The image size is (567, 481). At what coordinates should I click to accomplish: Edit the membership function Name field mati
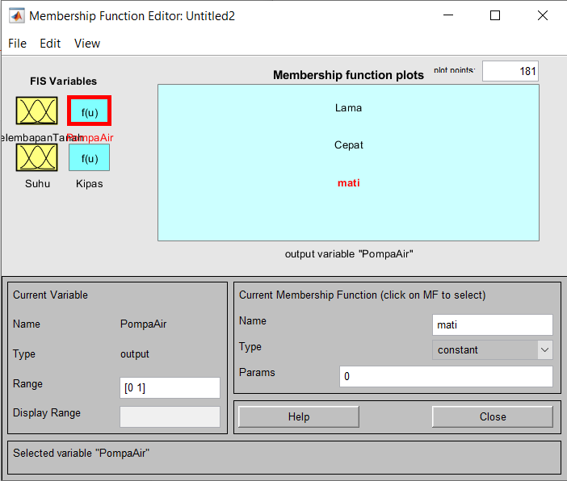point(492,324)
